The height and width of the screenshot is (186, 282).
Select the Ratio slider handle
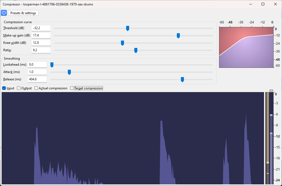135,50
